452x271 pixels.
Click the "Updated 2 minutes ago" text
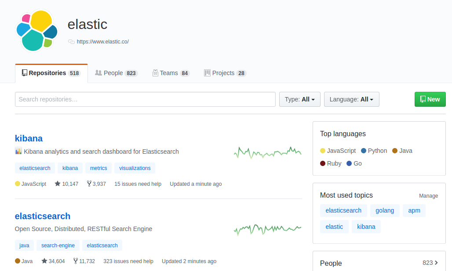189,261
